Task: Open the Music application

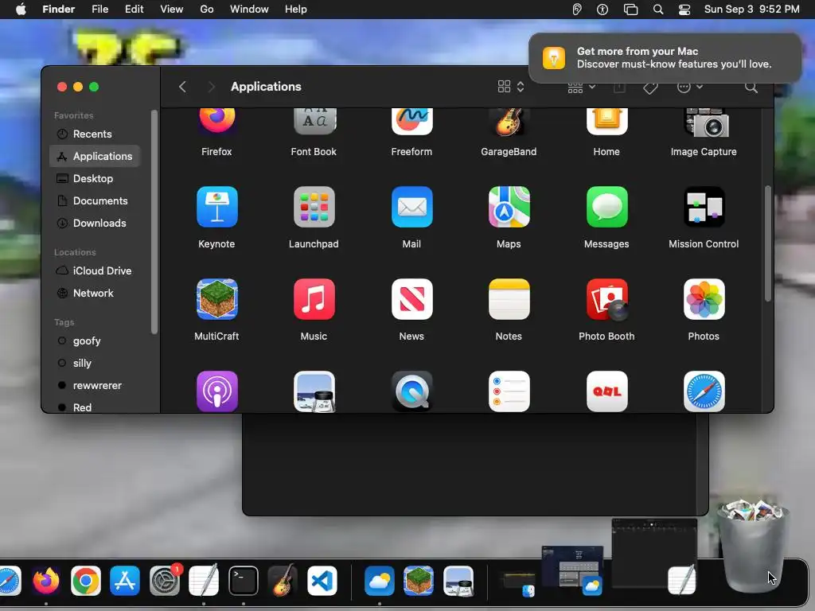Action: pyautogui.click(x=314, y=299)
